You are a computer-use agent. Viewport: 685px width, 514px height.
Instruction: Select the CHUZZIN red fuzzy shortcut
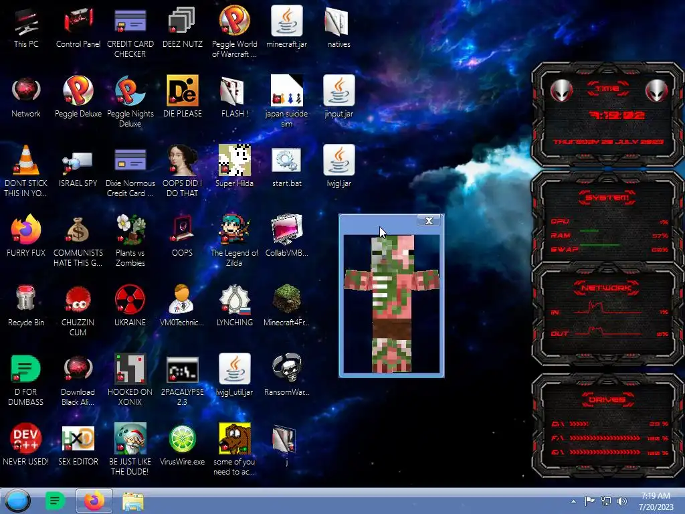click(x=78, y=311)
